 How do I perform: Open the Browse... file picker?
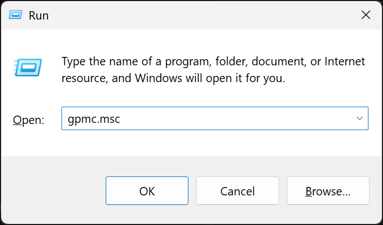coord(328,191)
